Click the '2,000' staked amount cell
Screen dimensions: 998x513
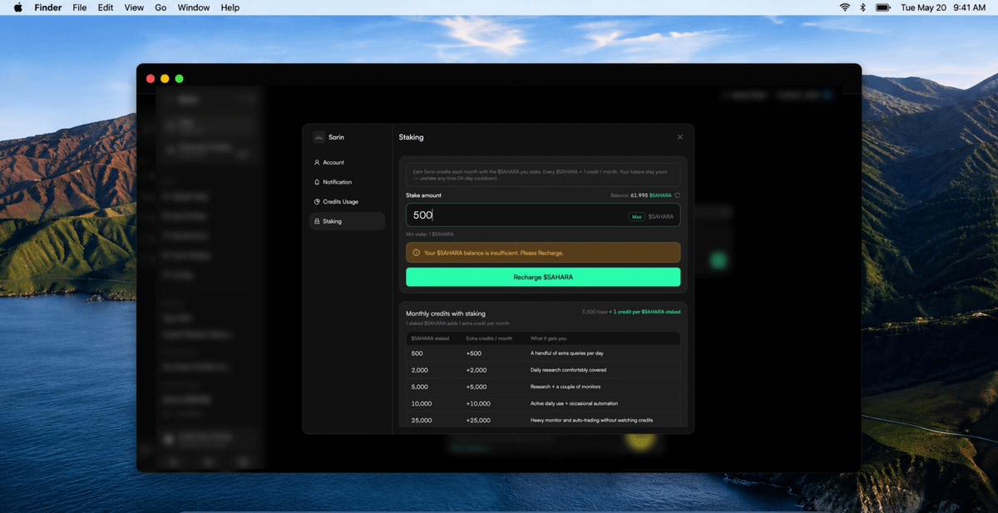coord(420,370)
